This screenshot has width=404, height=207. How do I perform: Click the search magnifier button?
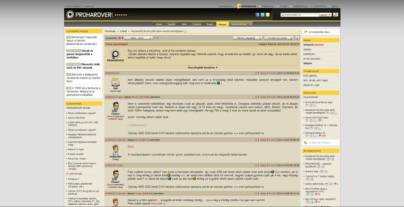tap(335, 15)
